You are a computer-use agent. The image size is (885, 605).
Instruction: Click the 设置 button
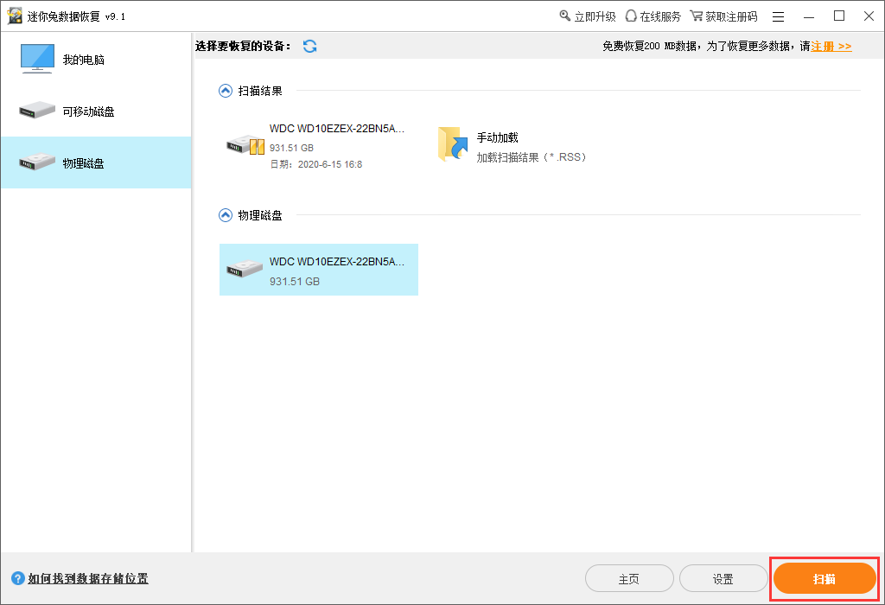(x=723, y=578)
